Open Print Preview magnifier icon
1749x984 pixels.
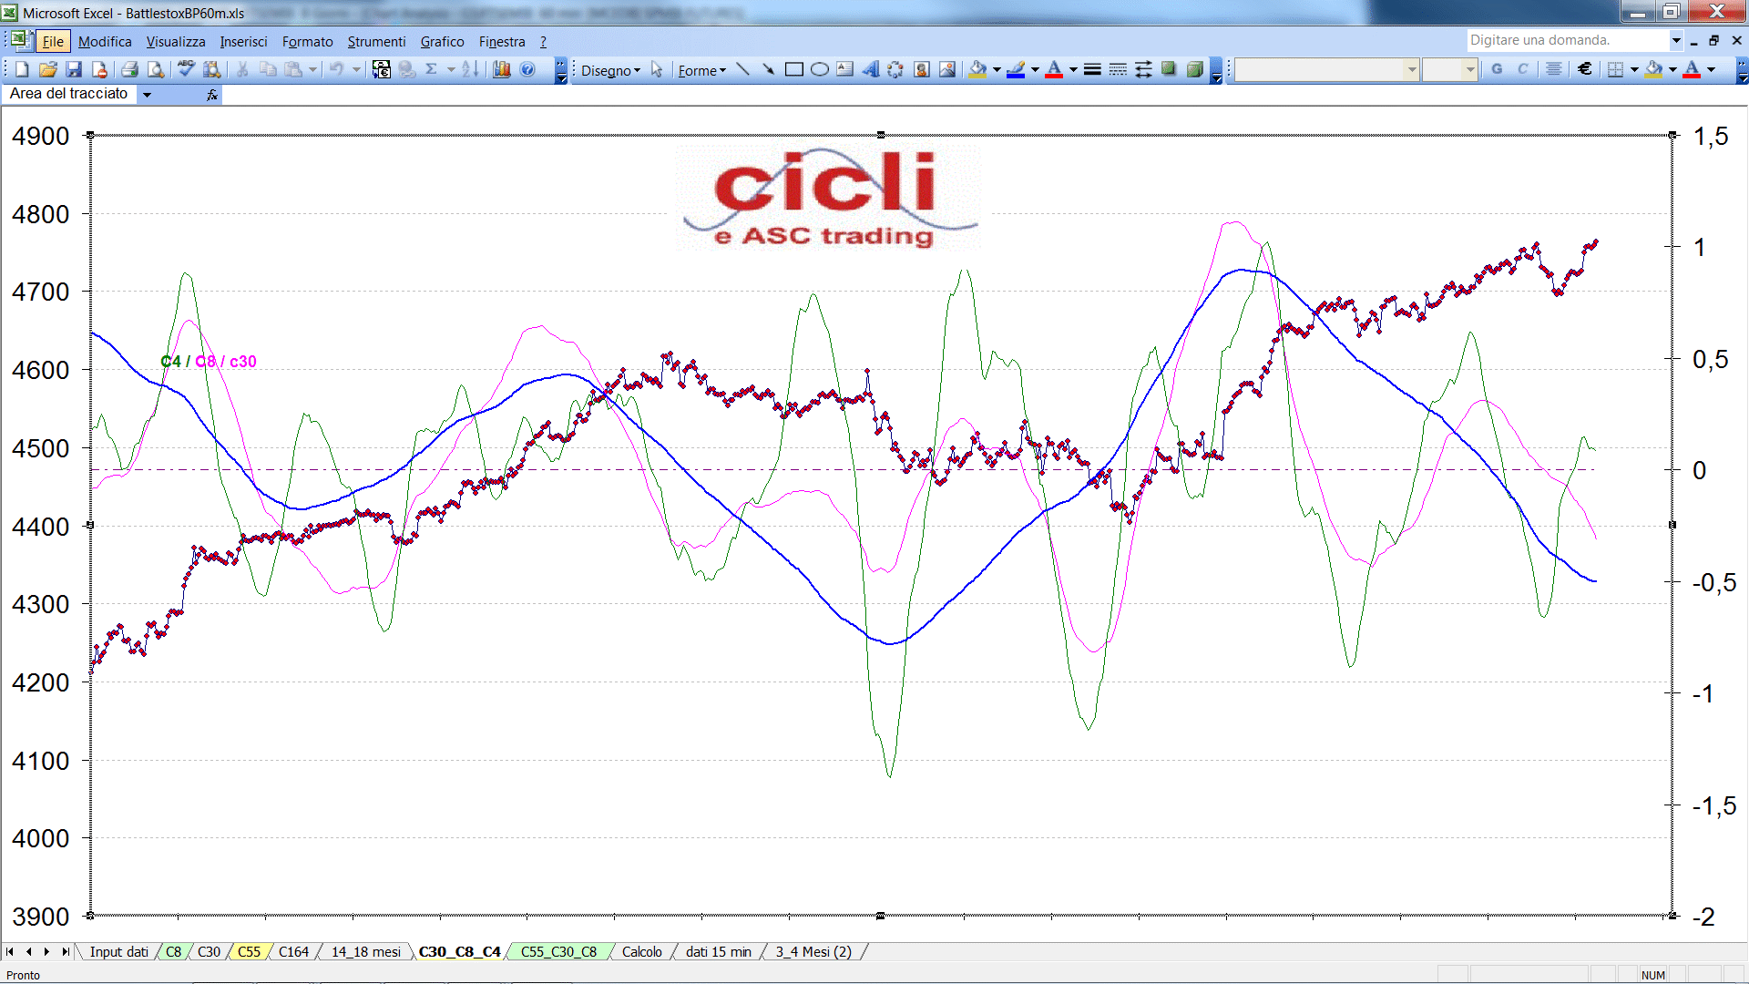tap(156, 69)
